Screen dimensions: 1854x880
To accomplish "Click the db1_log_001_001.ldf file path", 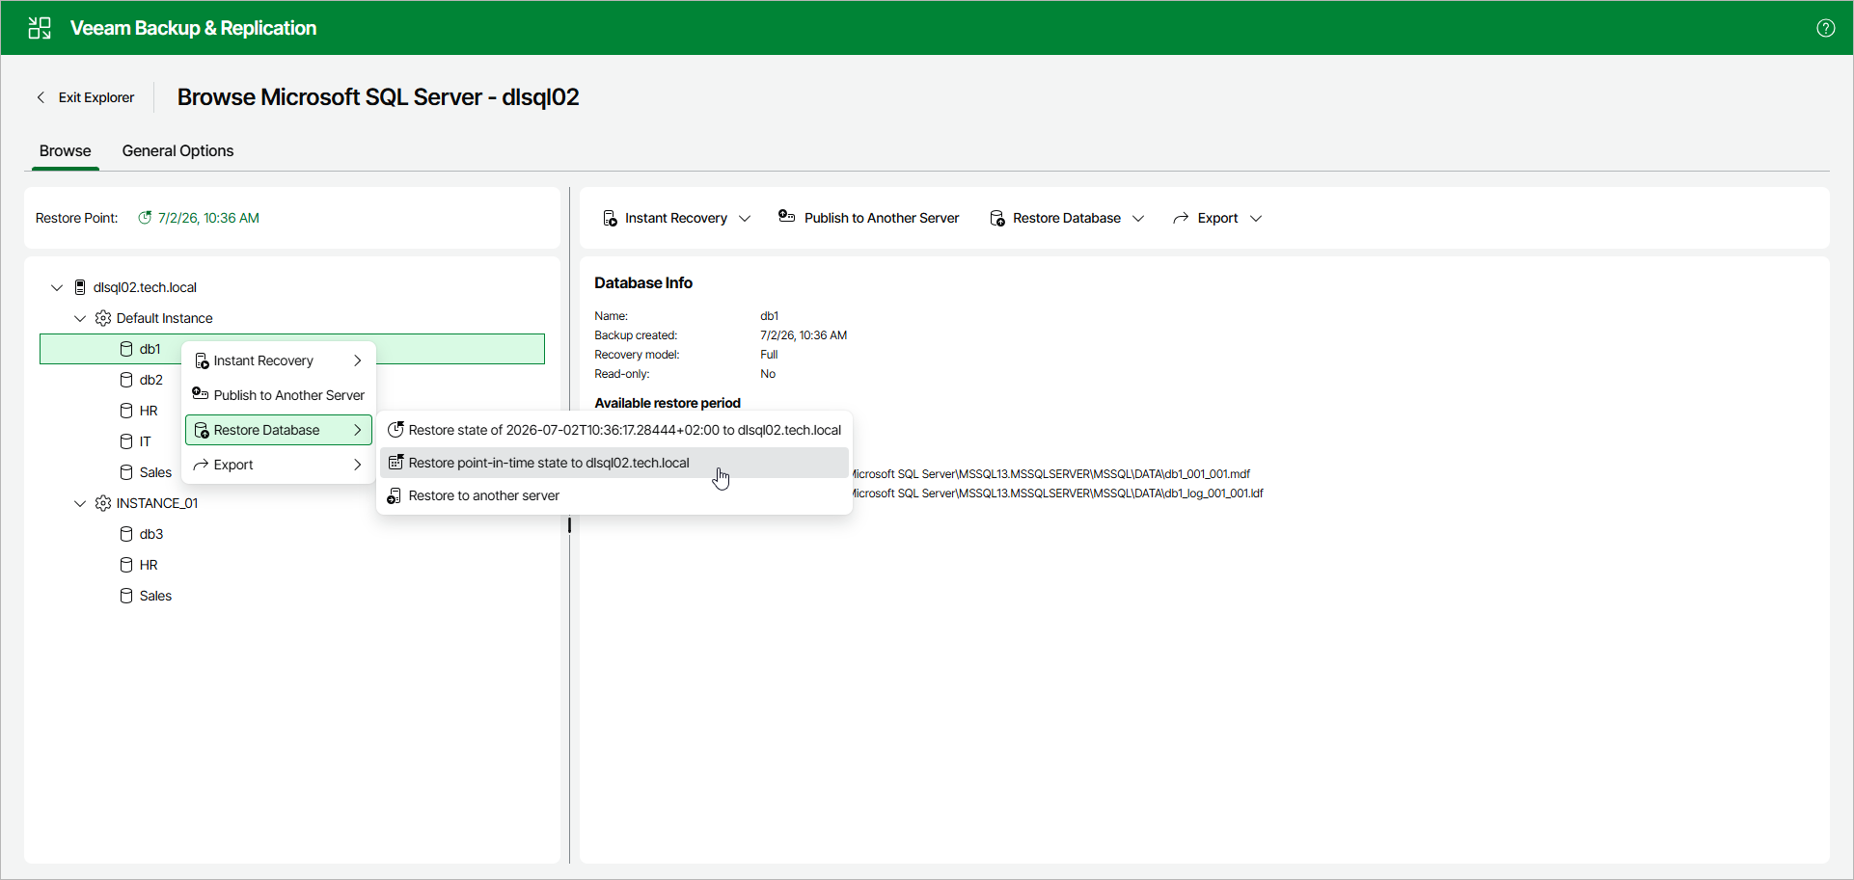I will coord(1058,493).
